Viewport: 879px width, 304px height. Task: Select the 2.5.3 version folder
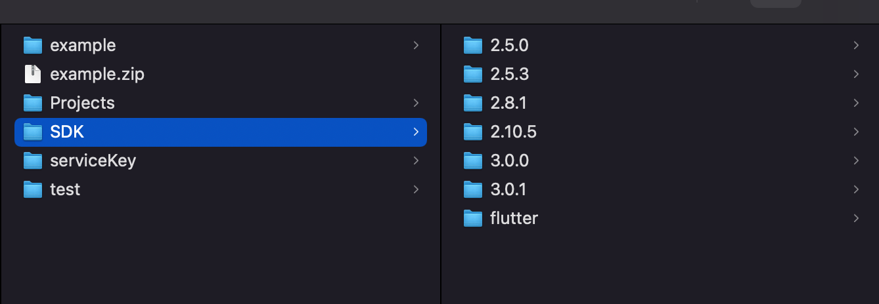[x=509, y=74]
